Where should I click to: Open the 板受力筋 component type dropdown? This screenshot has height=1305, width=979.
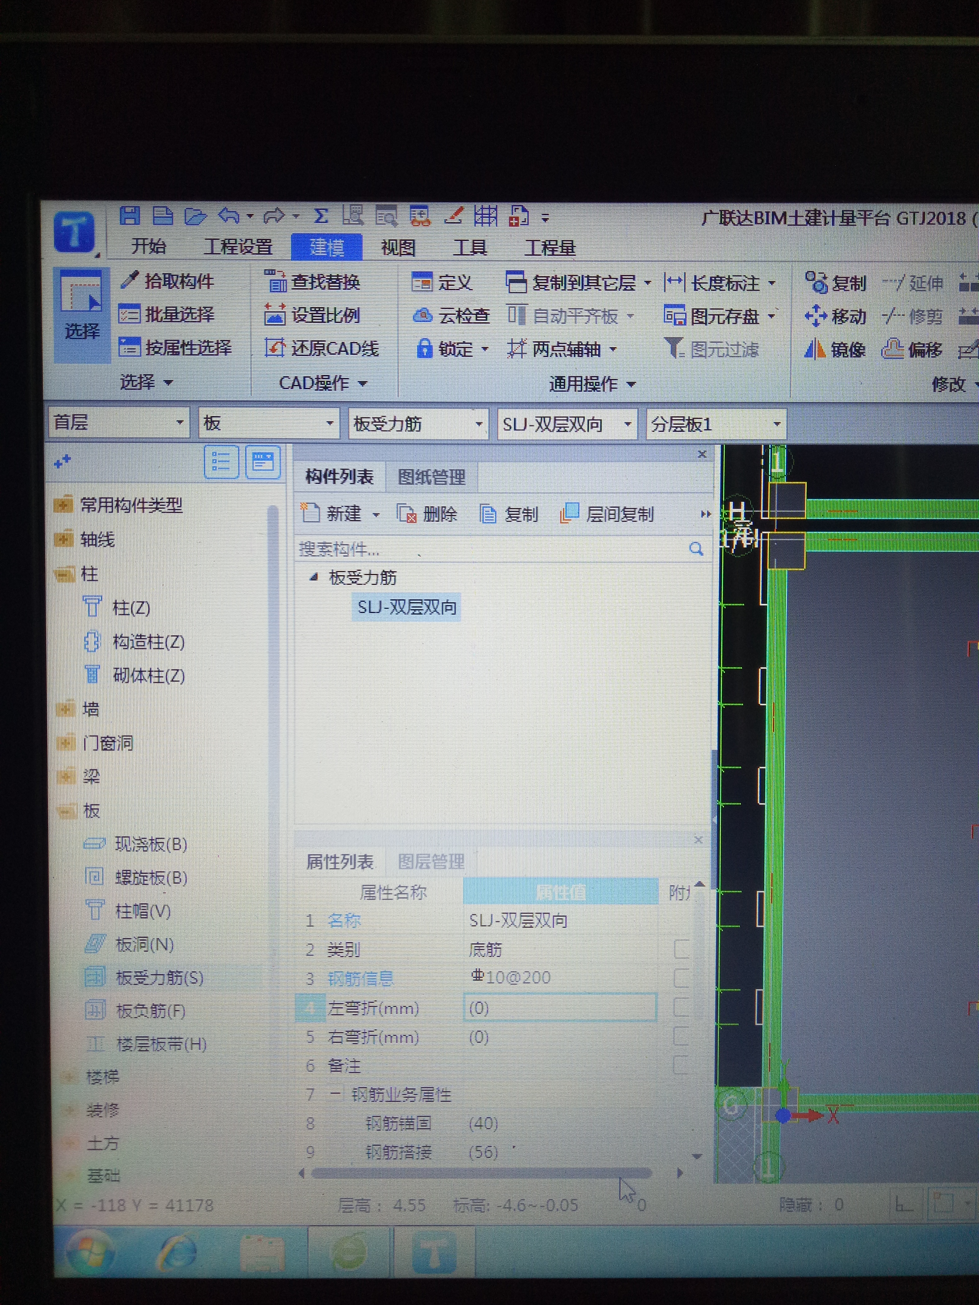[418, 423]
